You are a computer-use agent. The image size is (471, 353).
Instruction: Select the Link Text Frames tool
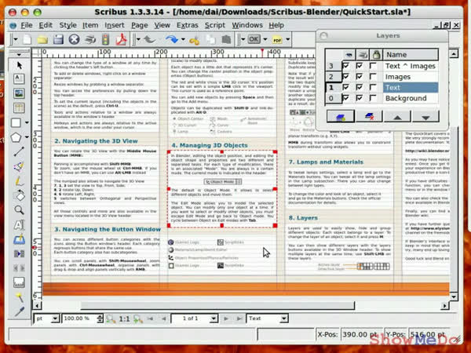(19, 253)
